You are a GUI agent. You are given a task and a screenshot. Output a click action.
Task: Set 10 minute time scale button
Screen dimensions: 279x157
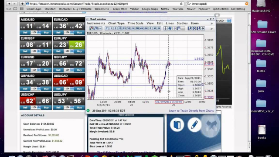pyautogui.click(x=120, y=28)
